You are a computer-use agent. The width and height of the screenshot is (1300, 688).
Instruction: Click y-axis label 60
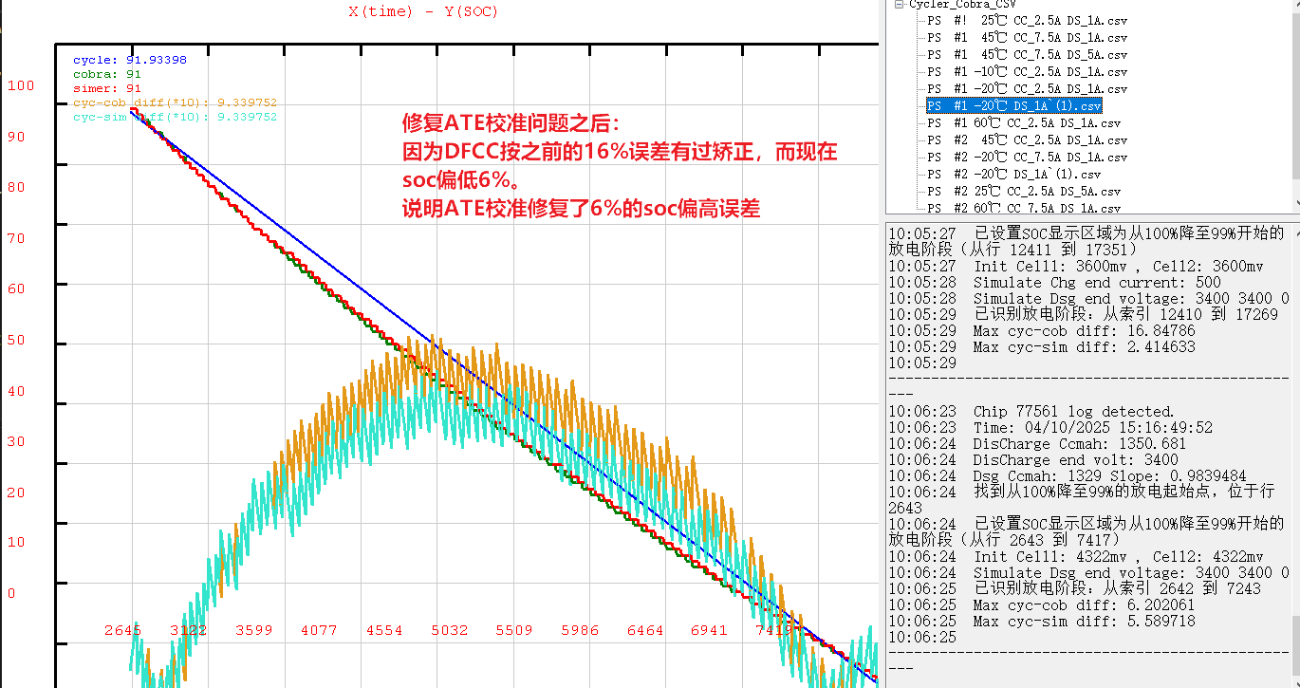tap(17, 288)
